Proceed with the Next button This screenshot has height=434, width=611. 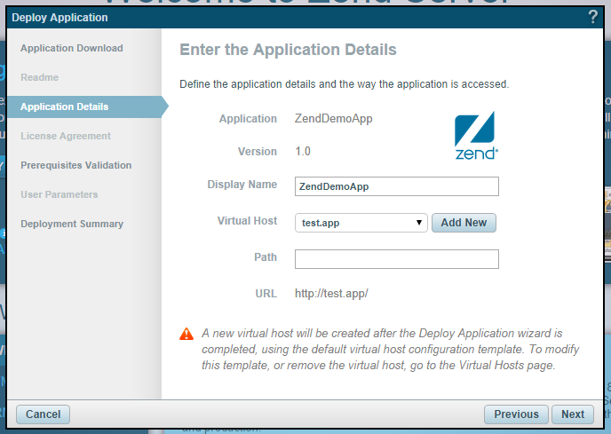[x=573, y=414]
